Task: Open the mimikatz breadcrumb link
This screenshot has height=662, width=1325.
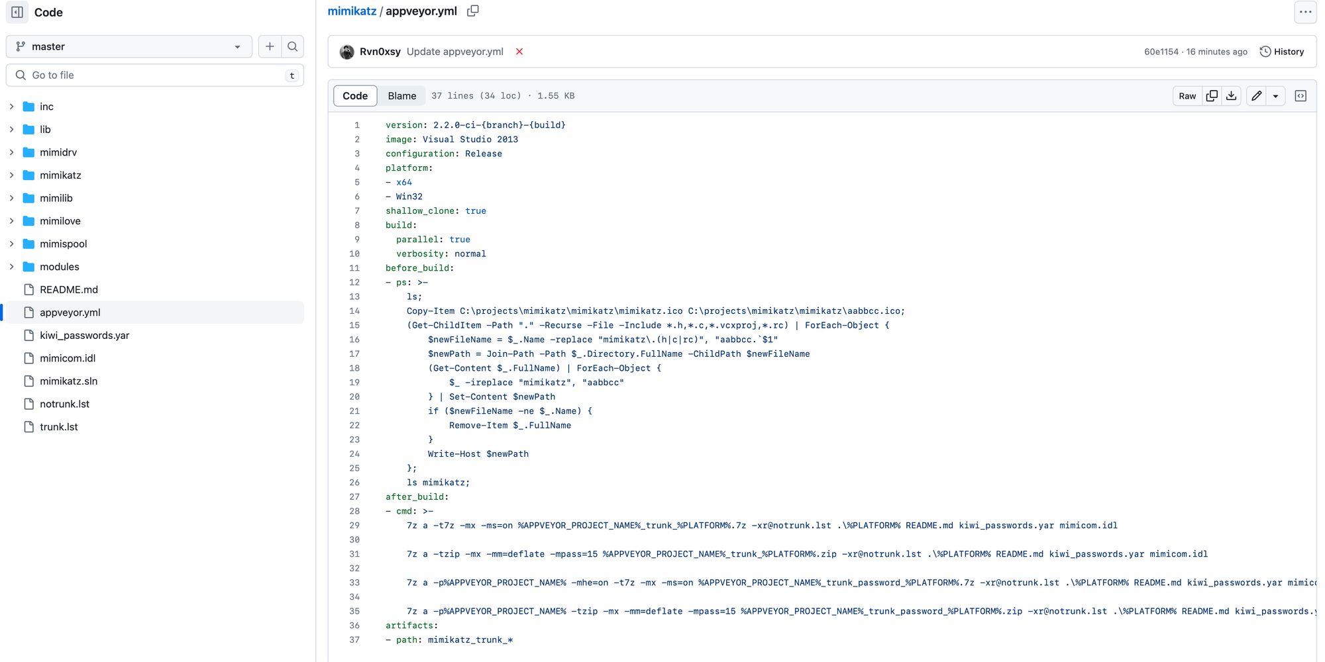Action: click(352, 11)
